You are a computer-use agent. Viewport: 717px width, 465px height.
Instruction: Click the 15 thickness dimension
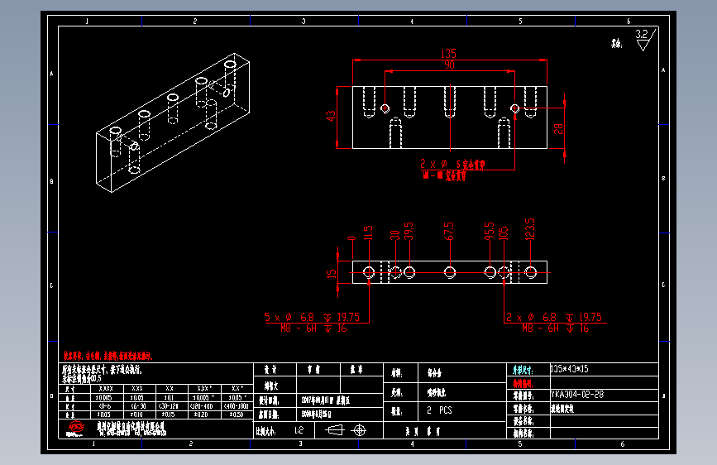pos(332,274)
